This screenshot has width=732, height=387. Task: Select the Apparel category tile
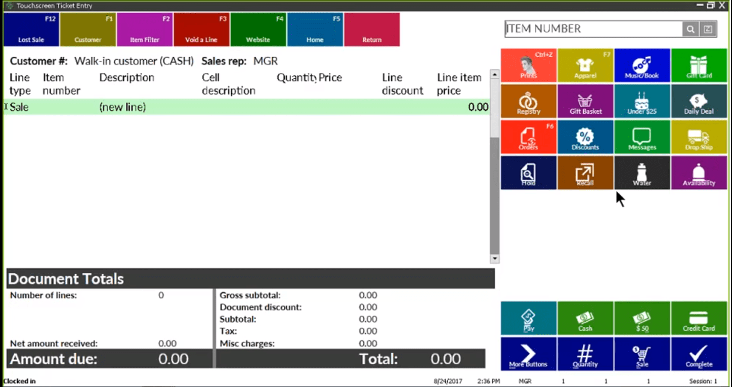585,66
